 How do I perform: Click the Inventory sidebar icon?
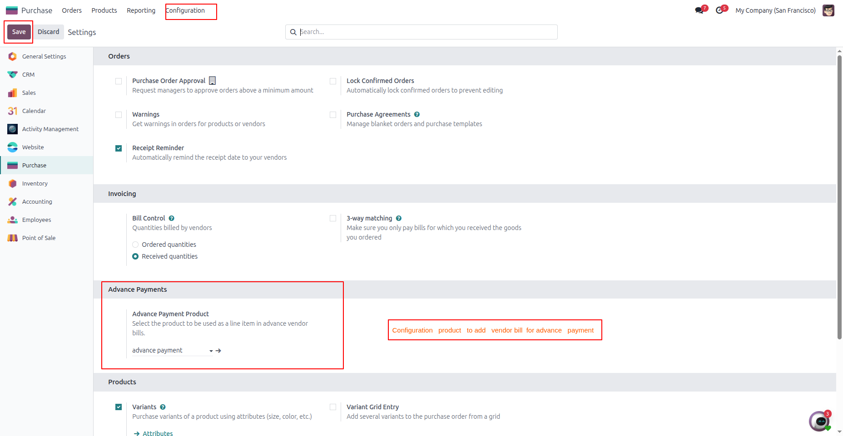click(13, 183)
